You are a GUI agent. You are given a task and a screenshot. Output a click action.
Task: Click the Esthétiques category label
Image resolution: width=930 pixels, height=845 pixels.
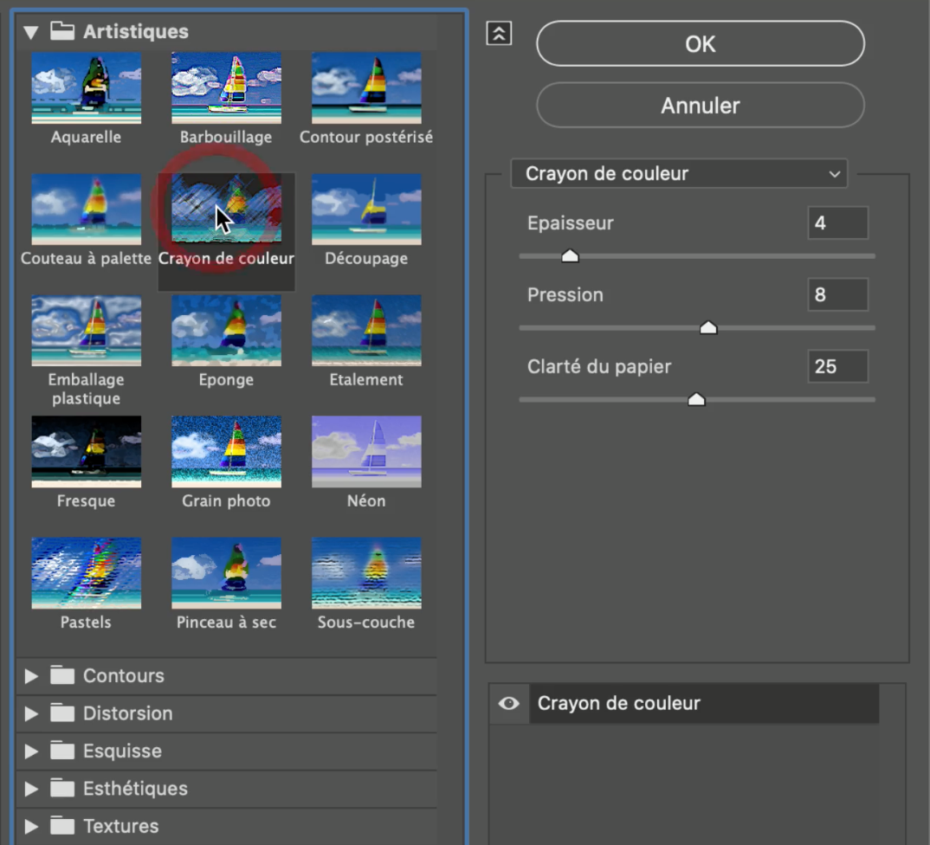coord(135,788)
